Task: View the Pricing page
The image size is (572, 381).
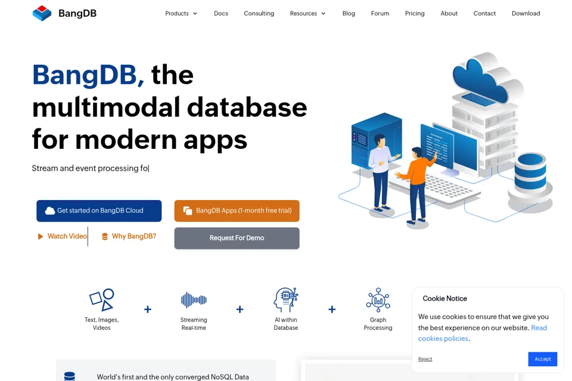Action: tap(415, 14)
